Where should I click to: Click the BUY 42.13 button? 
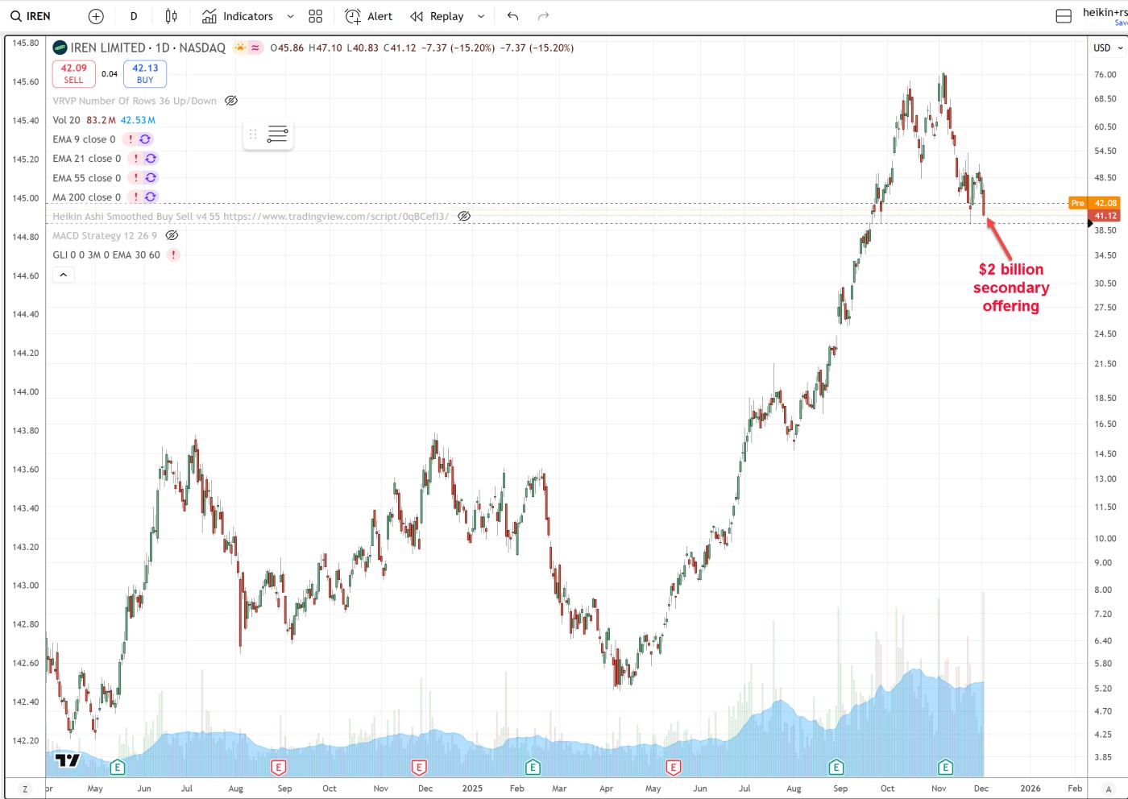click(145, 73)
